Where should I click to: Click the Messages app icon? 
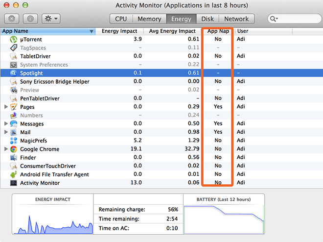tap(14, 123)
